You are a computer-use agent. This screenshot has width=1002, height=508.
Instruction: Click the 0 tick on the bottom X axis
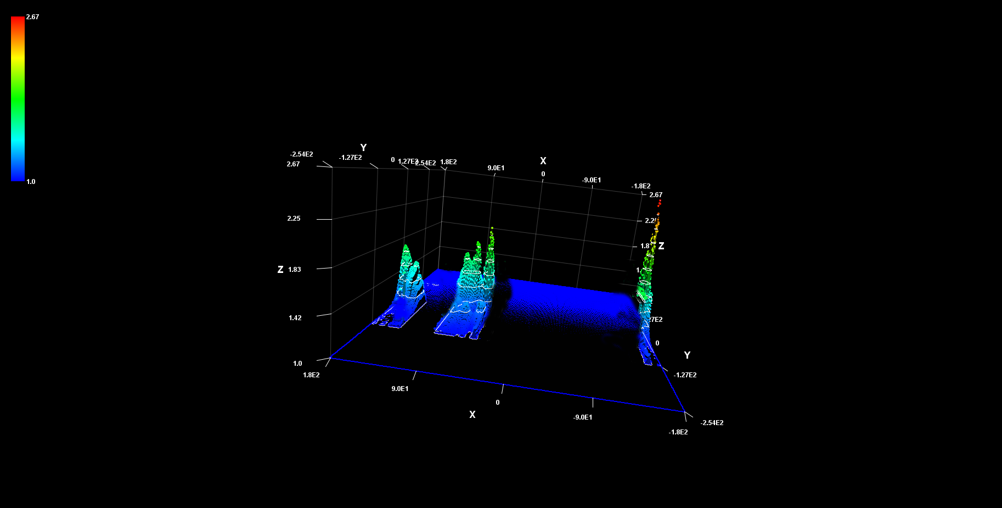pyautogui.click(x=497, y=401)
